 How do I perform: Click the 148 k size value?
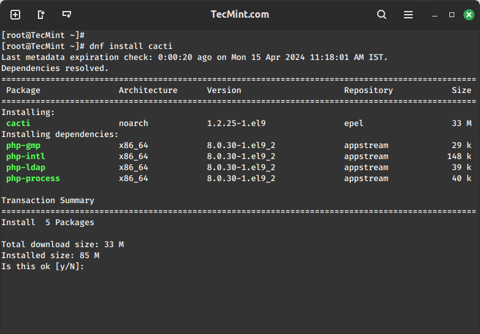pos(459,157)
